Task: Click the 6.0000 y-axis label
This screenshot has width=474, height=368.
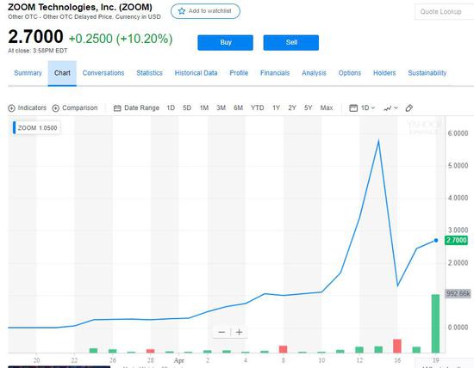Action: tap(458, 133)
